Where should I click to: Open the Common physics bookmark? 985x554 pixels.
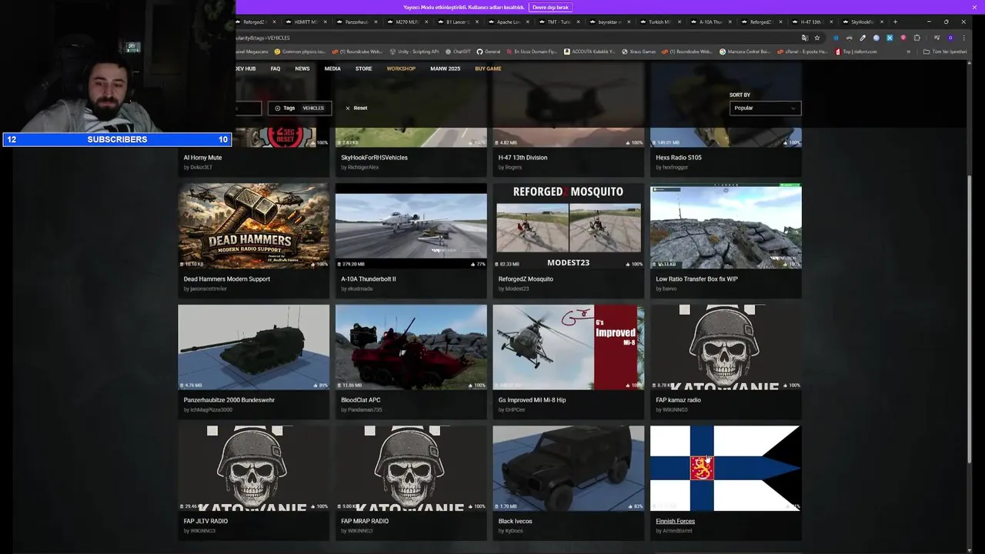point(300,52)
